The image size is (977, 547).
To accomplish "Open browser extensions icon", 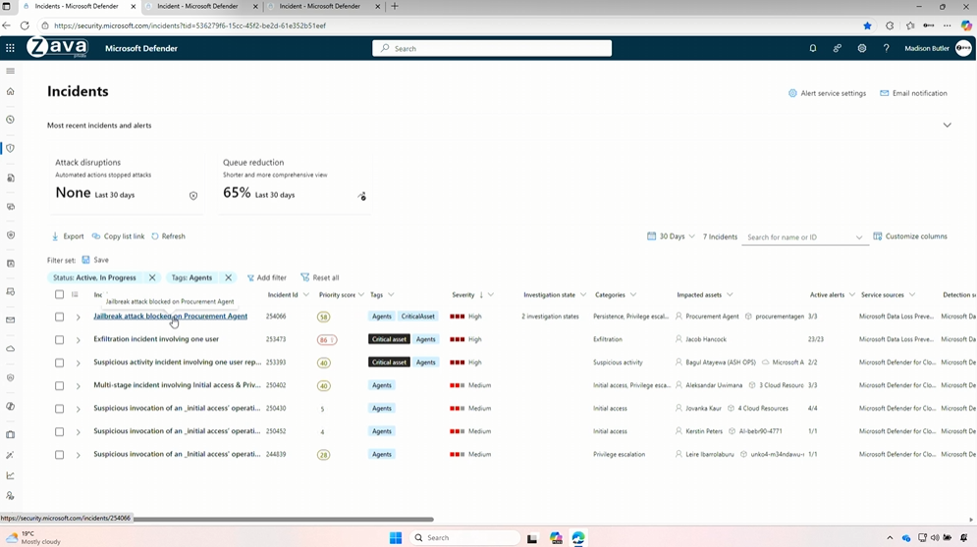I will [x=890, y=25].
